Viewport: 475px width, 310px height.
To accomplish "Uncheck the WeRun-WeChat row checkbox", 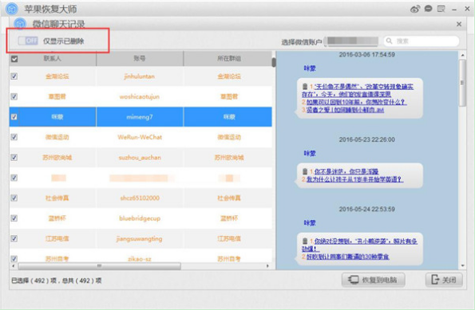I will click(14, 137).
